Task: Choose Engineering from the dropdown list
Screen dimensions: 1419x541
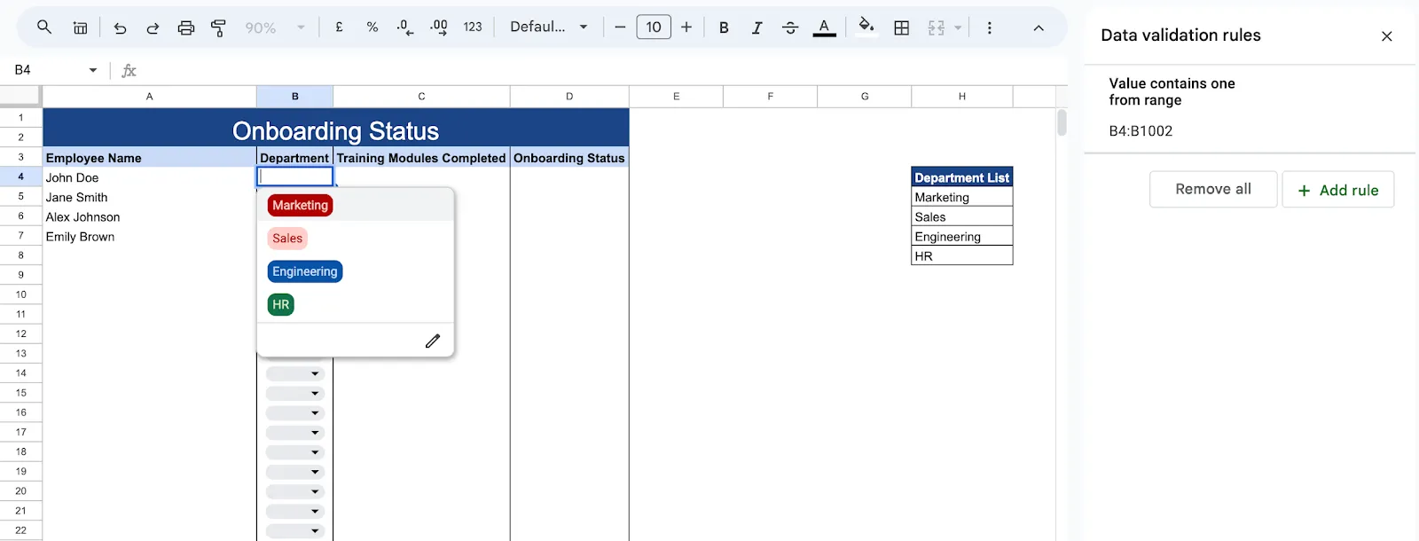Action: click(x=305, y=271)
